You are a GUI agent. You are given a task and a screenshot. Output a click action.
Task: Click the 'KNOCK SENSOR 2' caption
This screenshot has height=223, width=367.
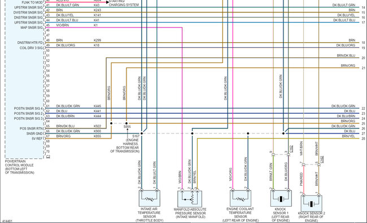pos(311,213)
